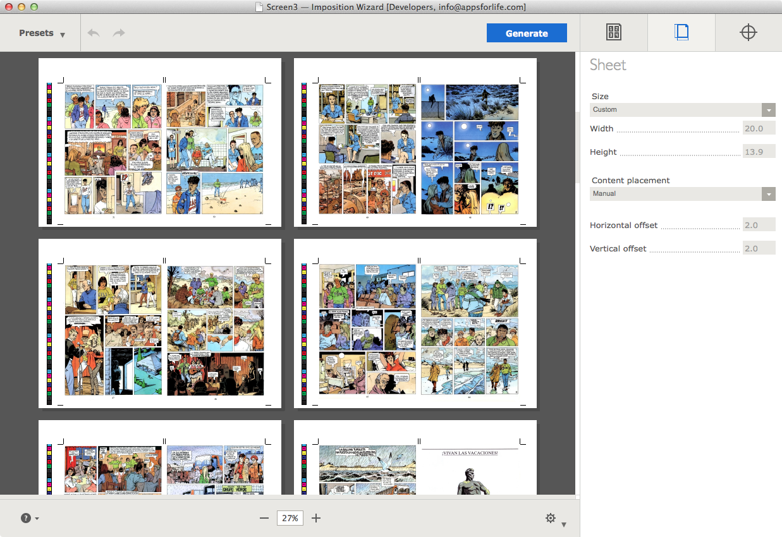782x537 pixels.
Task: Expand the Size dropdown set to Custom
Action: pos(682,110)
